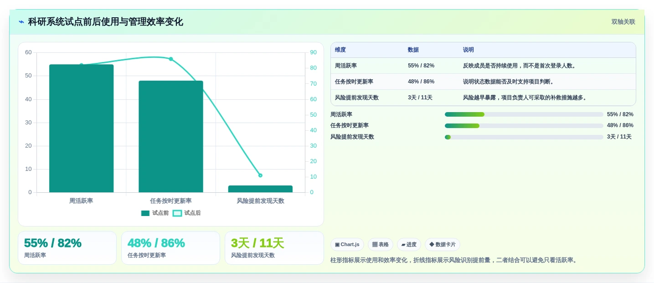Click the 风险提前发现天数 x-axis label
This screenshot has width=654, height=283.
[x=260, y=201]
